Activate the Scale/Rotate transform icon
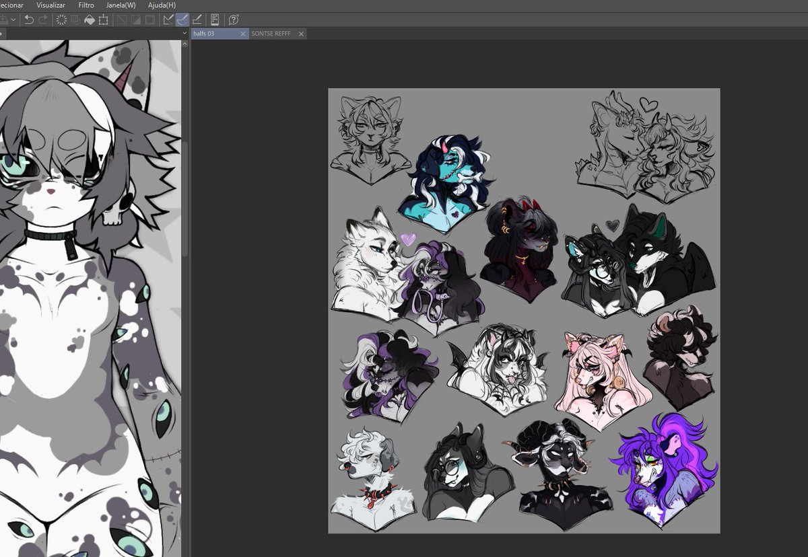 pyautogui.click(x=103, y=20)
